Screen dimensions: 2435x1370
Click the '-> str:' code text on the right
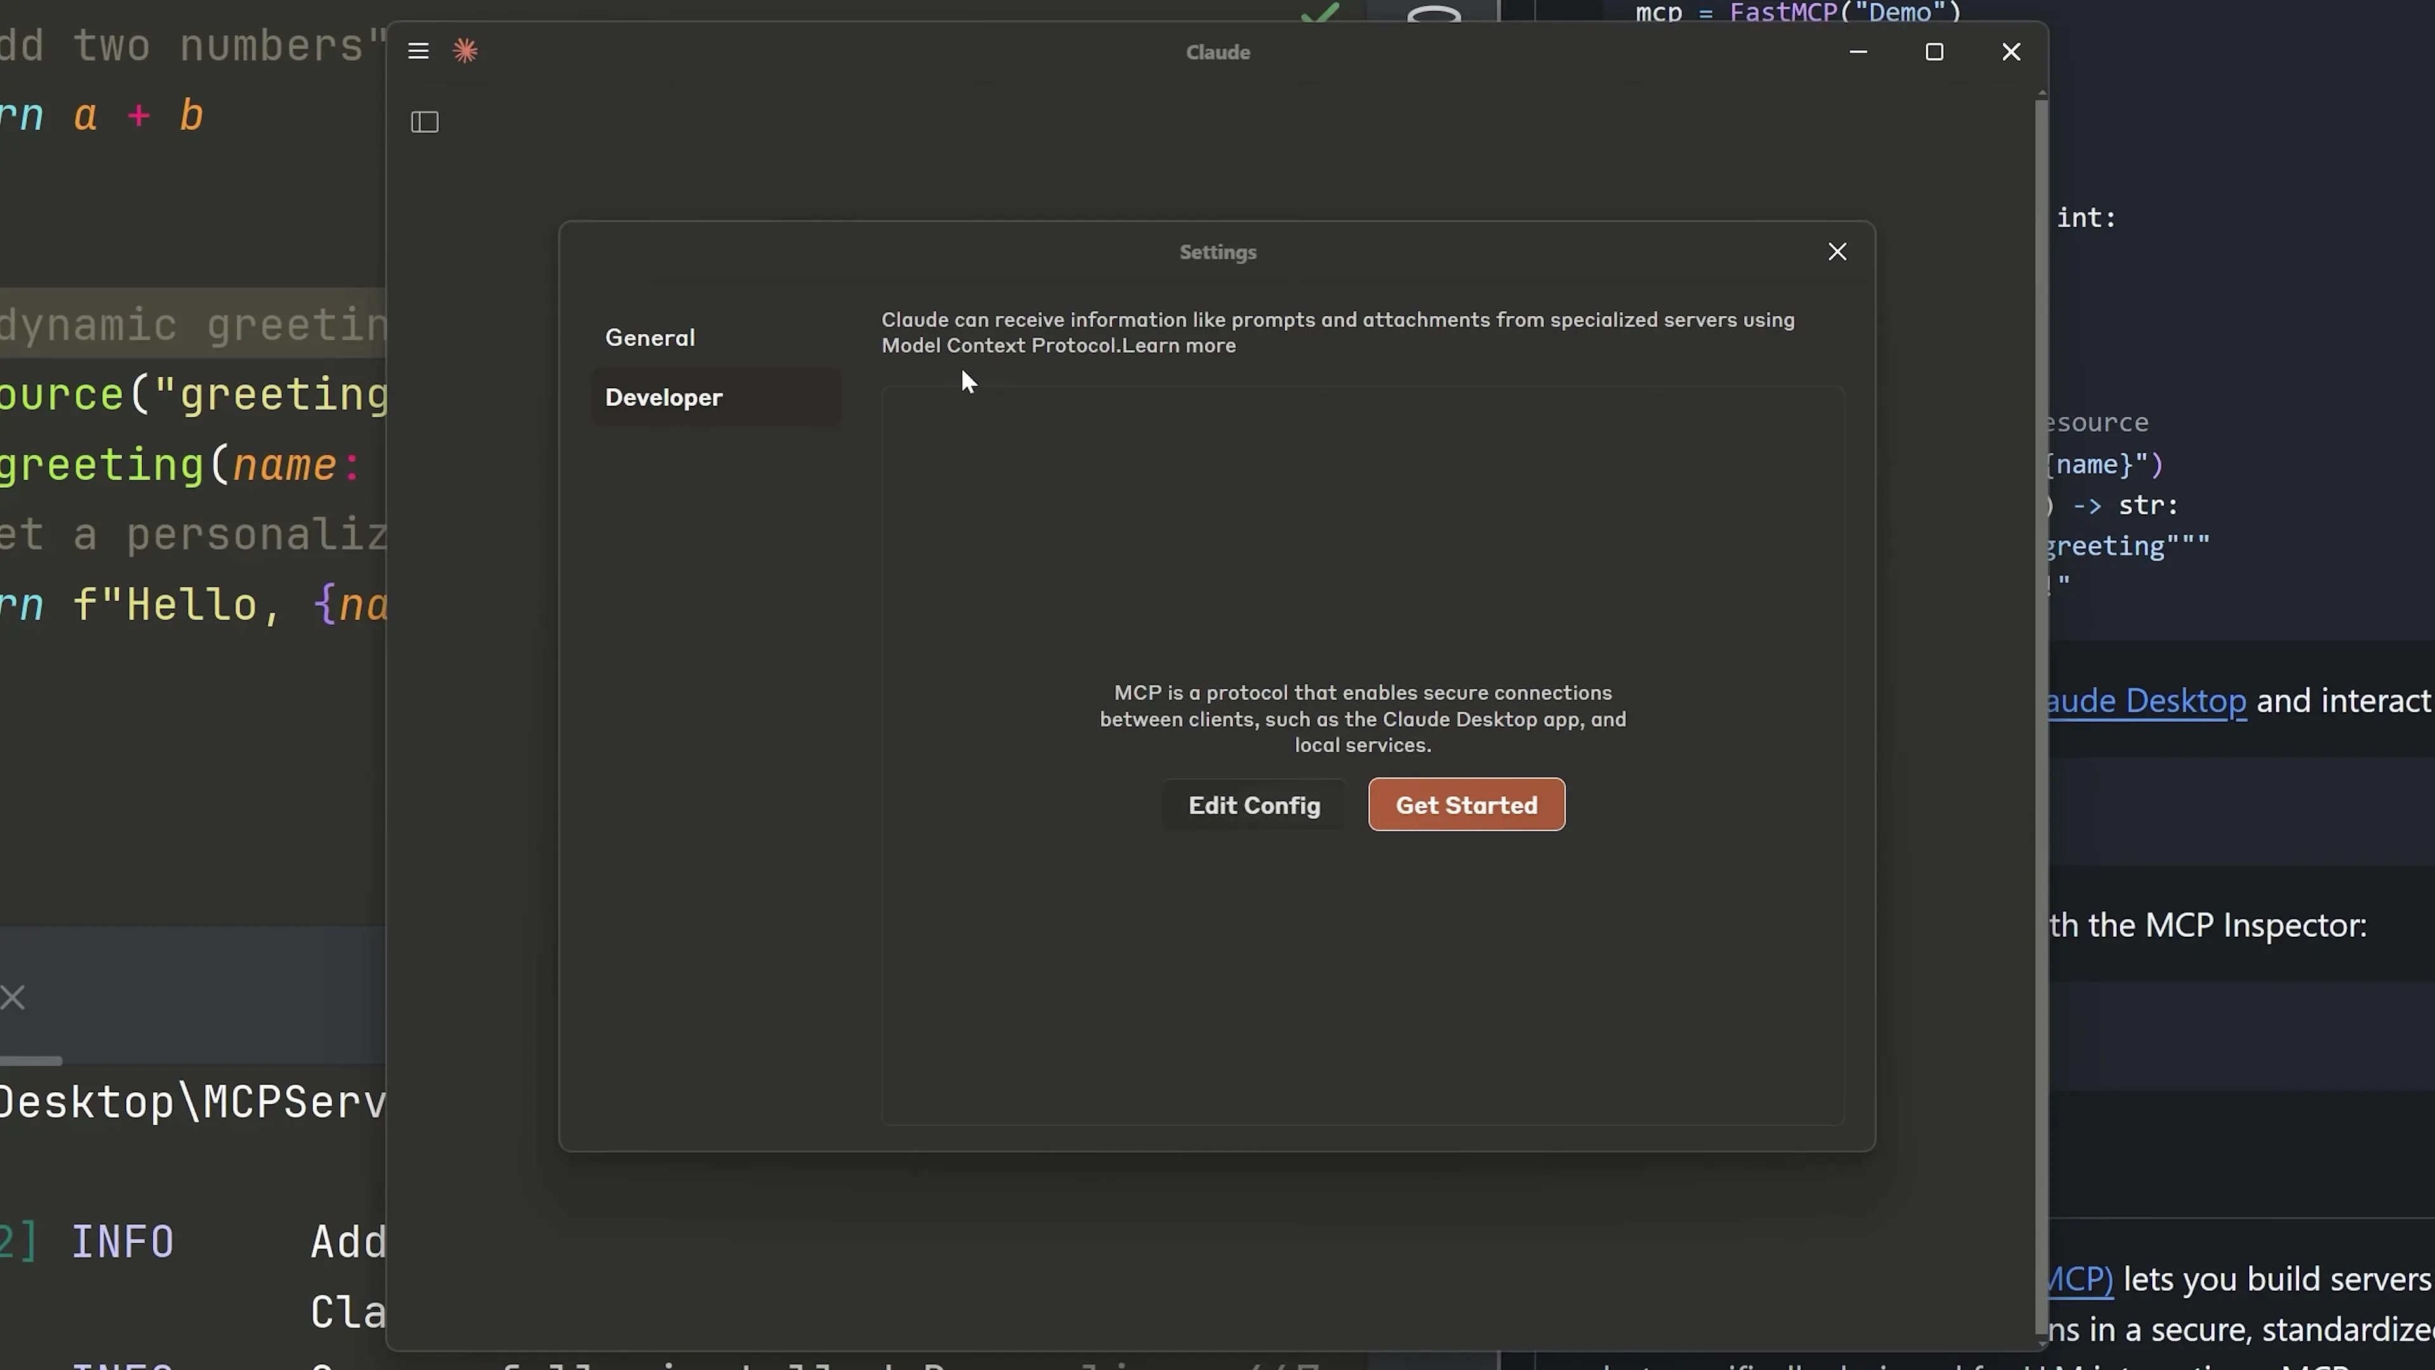pyautogui.click(x=2125, y=505)
